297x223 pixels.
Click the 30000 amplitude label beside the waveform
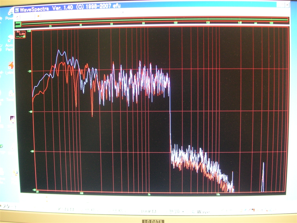point(18,22)
